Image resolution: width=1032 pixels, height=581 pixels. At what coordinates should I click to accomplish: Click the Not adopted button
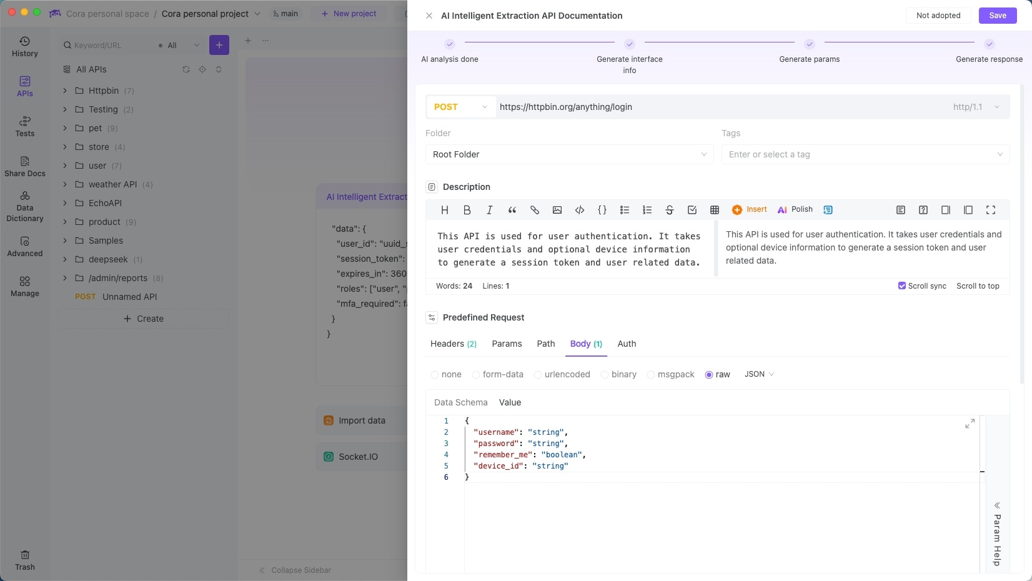[x=938, y=16]
